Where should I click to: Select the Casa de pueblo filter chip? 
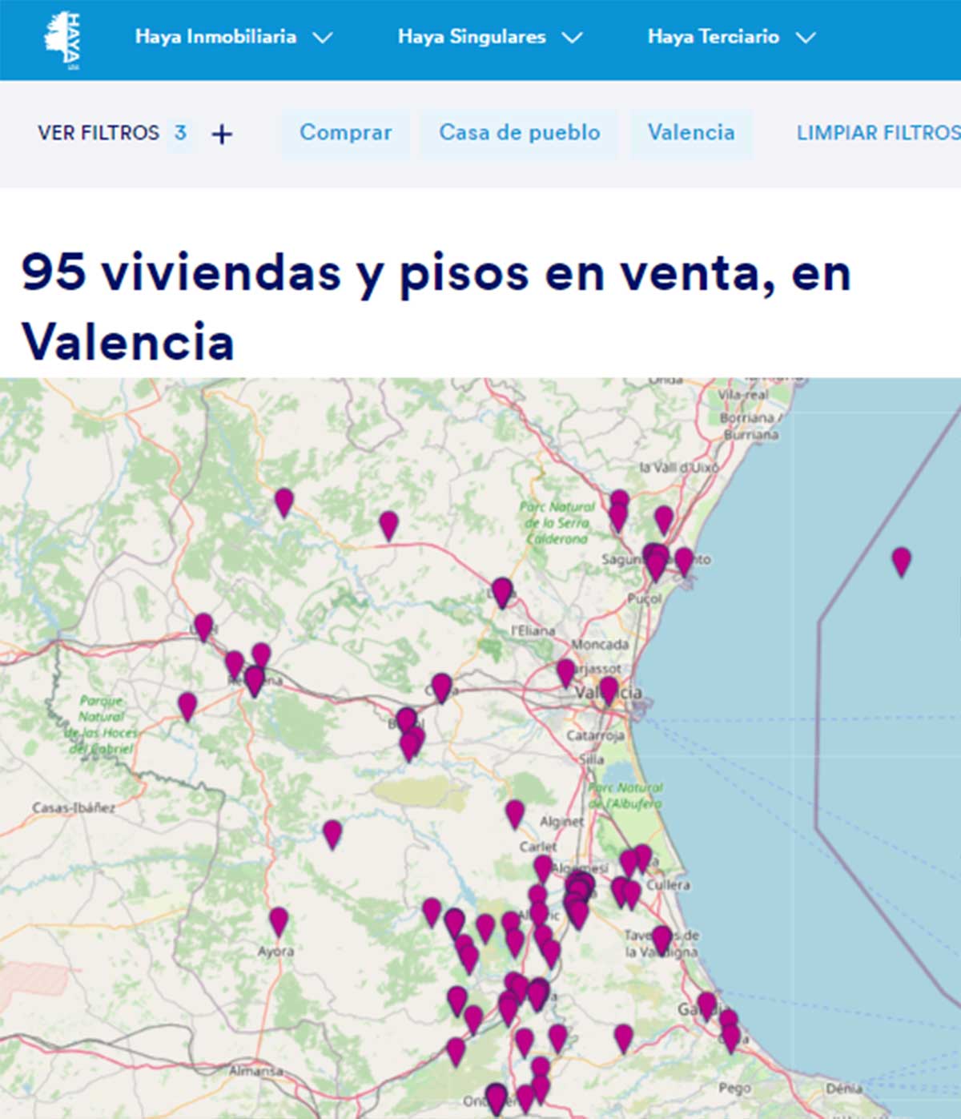coord(519,133)
